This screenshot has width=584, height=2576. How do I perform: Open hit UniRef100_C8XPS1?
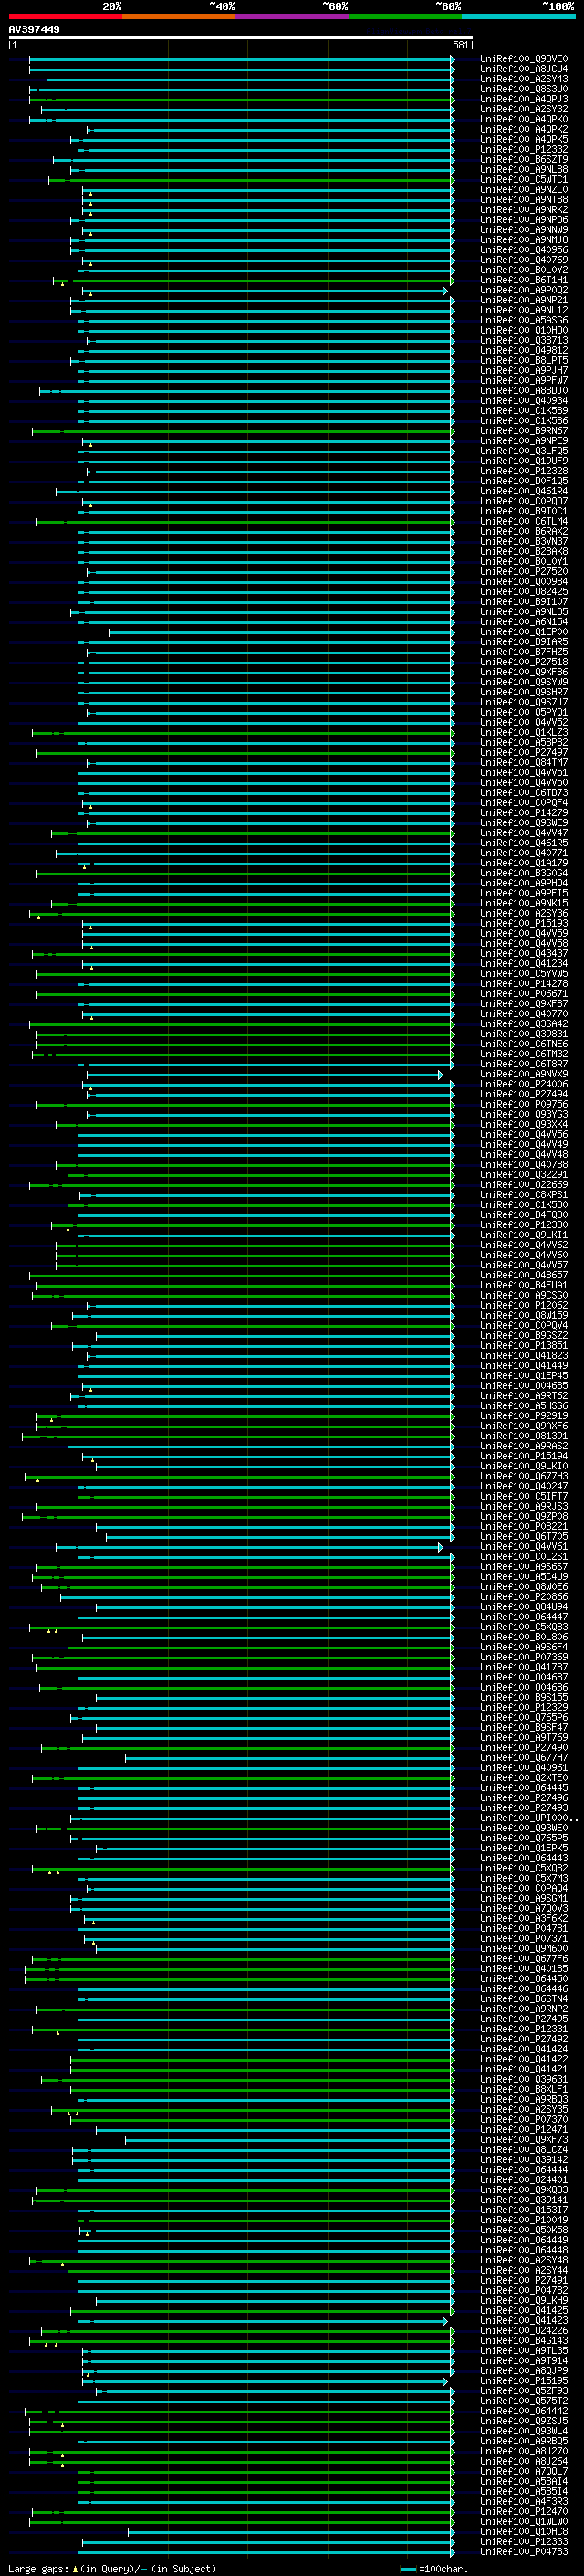[x=524, y=1195]
